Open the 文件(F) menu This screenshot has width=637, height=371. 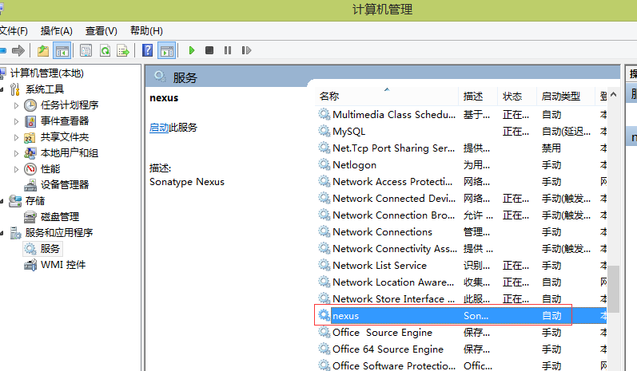pyautogui.click(x=14, y=31)
